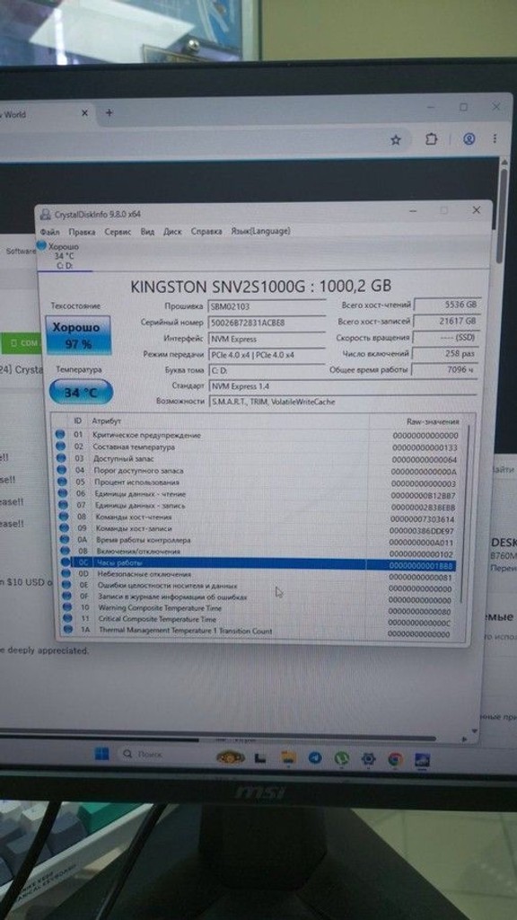Click the Атрибут column header
Image resolution: width=517 pixels, height=920 pixels.
click(x=106, y=421)
